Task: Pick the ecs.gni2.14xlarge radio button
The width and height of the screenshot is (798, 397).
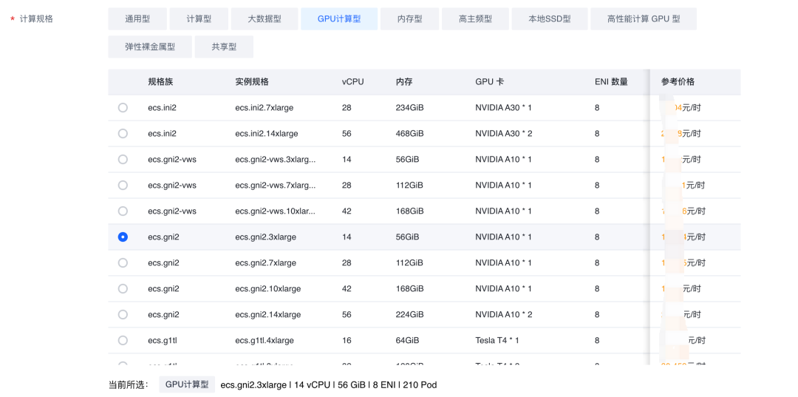Action: (123, 315)
